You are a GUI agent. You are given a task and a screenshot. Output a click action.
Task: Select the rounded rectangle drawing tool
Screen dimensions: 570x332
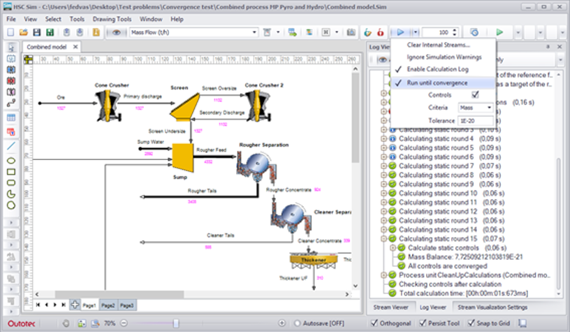11,182
